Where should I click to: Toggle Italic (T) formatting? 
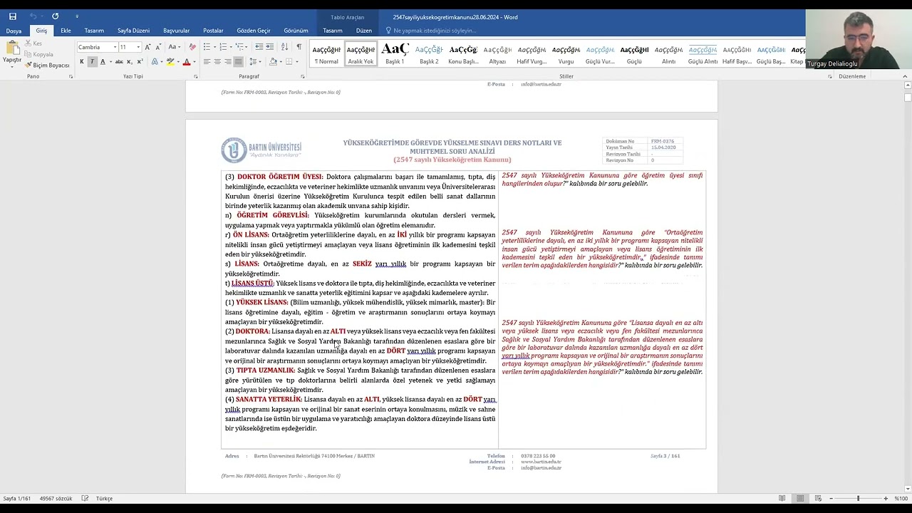92,62
